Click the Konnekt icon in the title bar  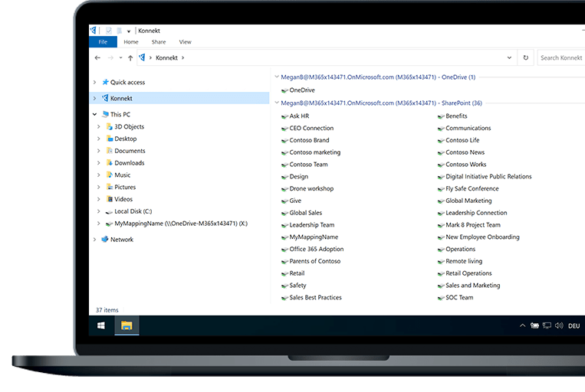pos(94,30)
